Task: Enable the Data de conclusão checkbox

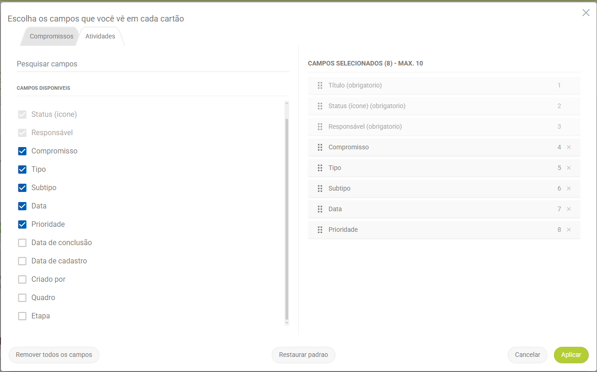Action: [x=22, y=243]
